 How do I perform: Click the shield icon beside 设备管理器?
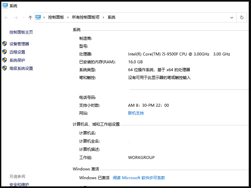5,44
